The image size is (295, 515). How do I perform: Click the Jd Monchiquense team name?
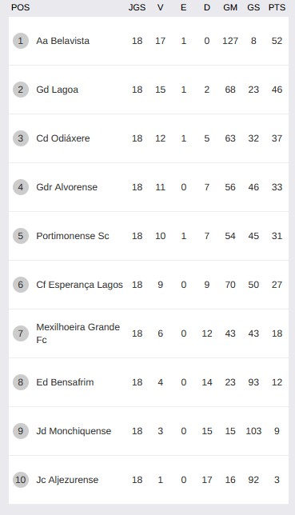74,431
